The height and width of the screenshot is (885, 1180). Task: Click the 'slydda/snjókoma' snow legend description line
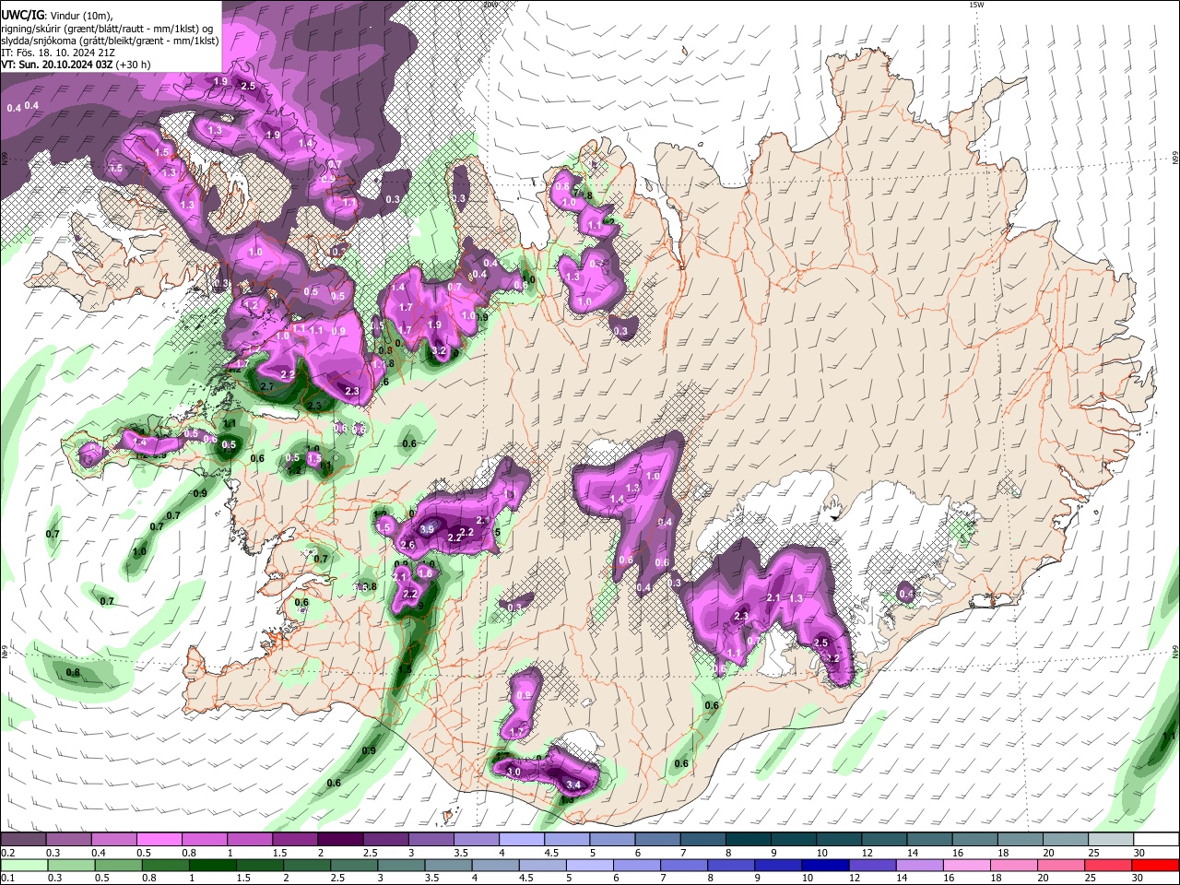click(x=110, y=41)
